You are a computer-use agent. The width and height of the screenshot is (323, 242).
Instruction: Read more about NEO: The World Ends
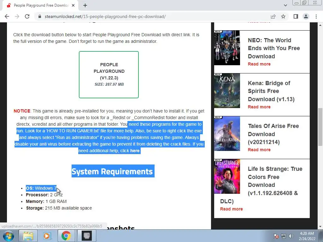259,64
